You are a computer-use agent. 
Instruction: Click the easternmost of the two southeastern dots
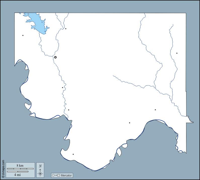click(155, 110)
